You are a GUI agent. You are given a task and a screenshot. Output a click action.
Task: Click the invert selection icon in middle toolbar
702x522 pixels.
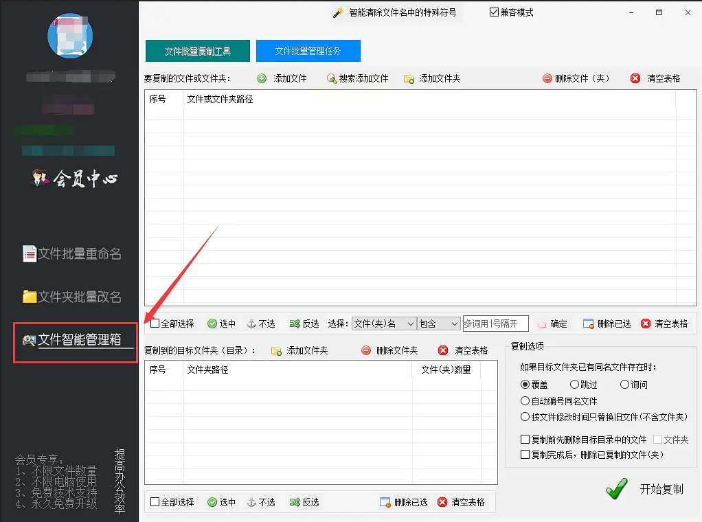(295, 324)
